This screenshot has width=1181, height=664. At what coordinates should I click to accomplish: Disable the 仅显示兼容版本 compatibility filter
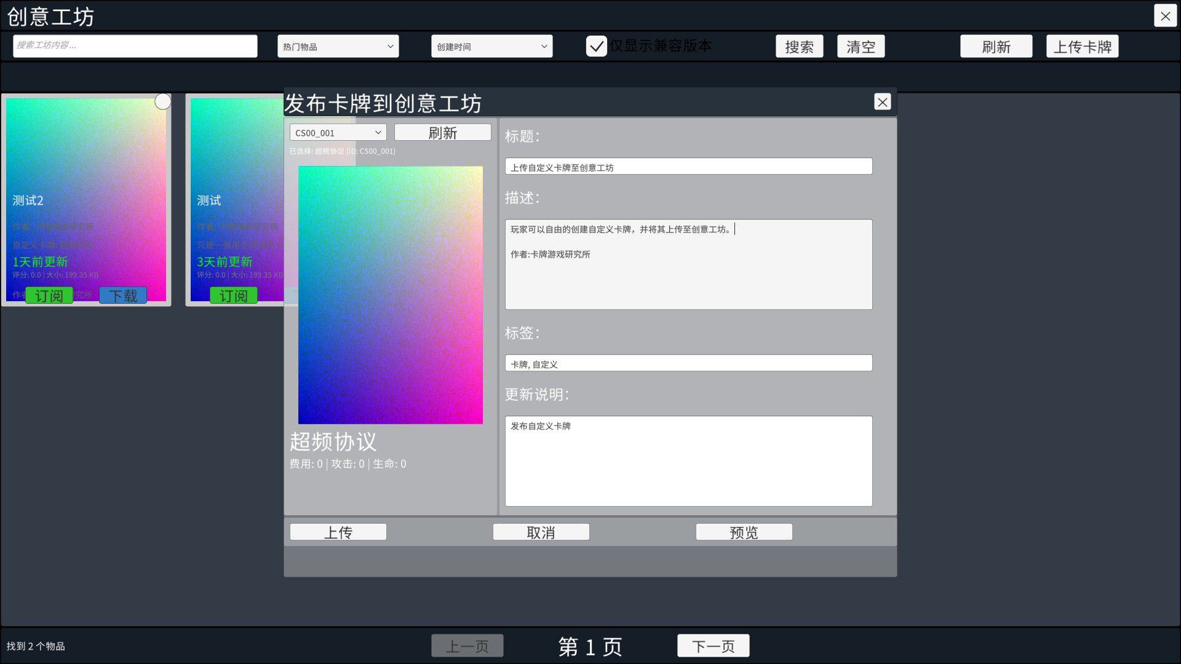coord(597,45)
